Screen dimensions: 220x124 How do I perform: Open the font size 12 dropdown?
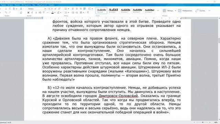coord(52,9)
